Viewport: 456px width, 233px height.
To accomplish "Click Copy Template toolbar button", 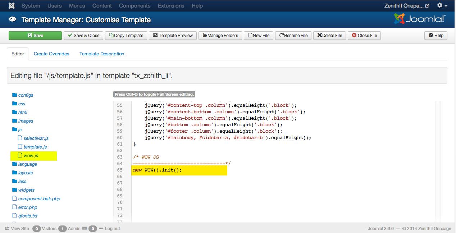I will tap(126, 36).
